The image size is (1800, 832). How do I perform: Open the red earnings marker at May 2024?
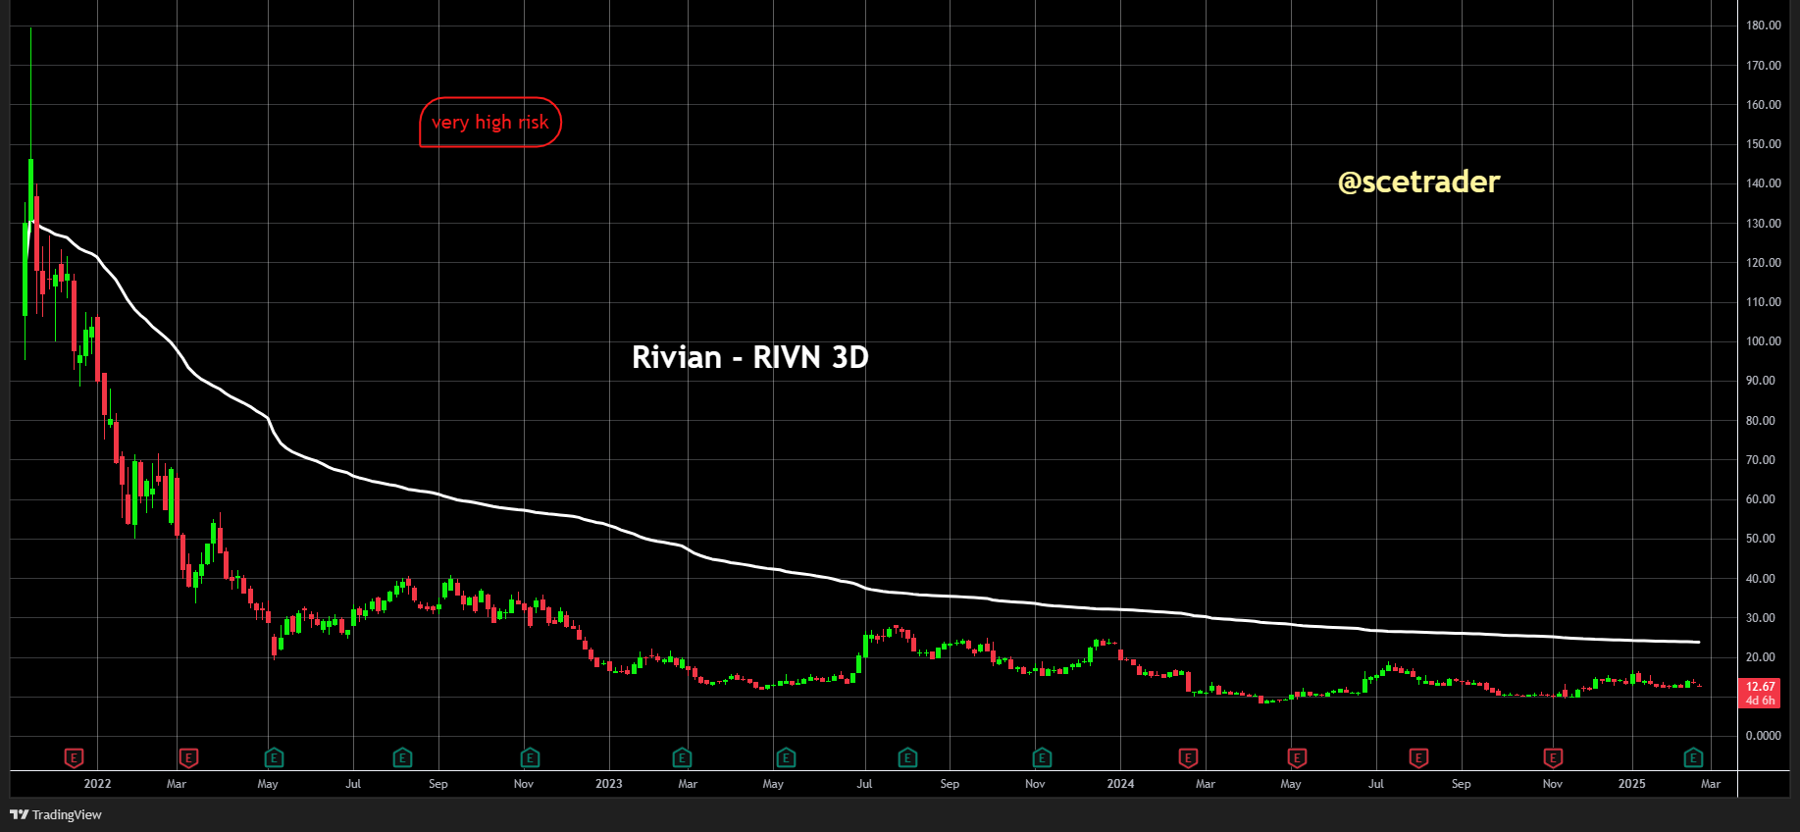click(1297, 757)
